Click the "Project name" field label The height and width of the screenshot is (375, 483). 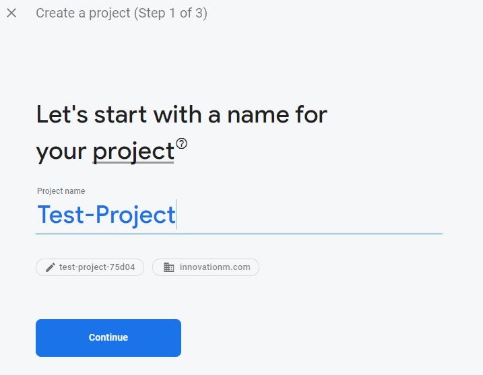pyautogui.click(x=61, y=191)
